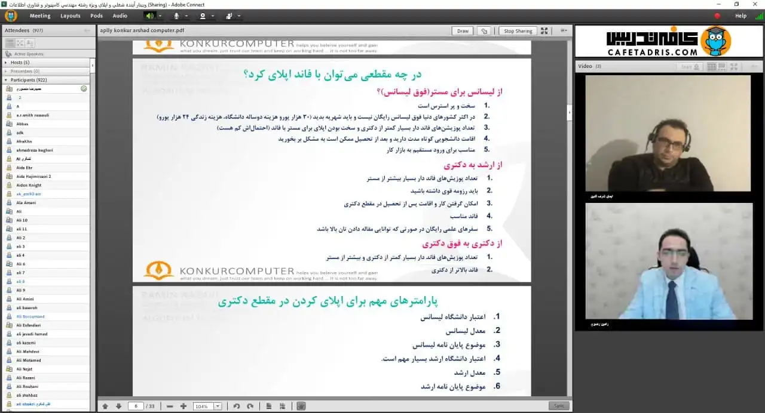Select participant Aiden Knight
765x413 pixels.
45,185
